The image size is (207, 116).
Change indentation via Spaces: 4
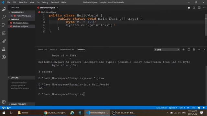(x=173, y=108)
